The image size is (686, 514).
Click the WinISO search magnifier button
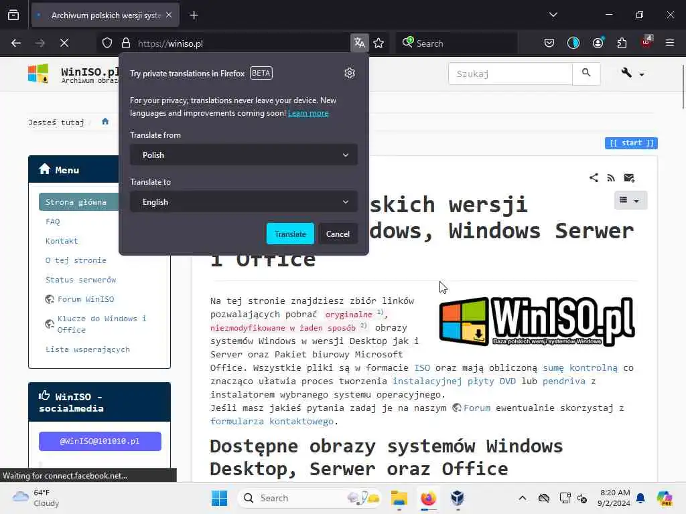586,74
